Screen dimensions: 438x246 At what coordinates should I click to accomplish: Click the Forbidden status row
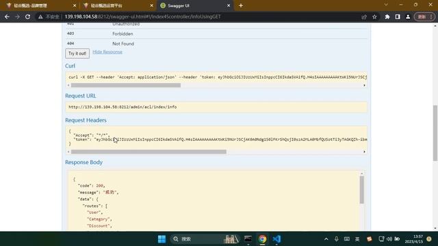pyautogui.click(x=217, y=33)
